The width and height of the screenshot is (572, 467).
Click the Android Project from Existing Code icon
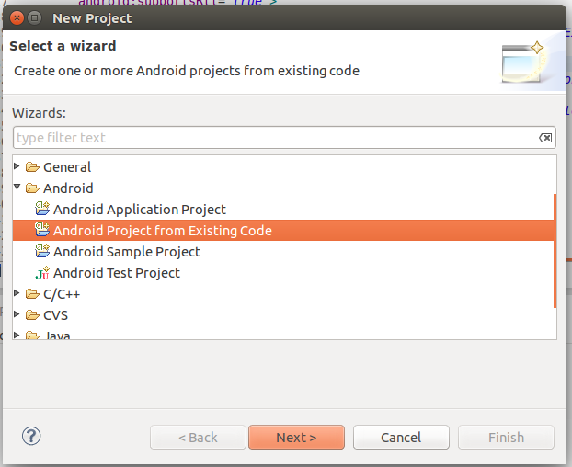[42, 230]
